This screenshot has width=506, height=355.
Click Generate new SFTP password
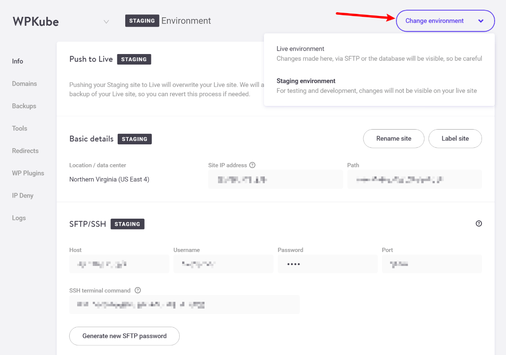pyautogui.click(x=124, y=336)
